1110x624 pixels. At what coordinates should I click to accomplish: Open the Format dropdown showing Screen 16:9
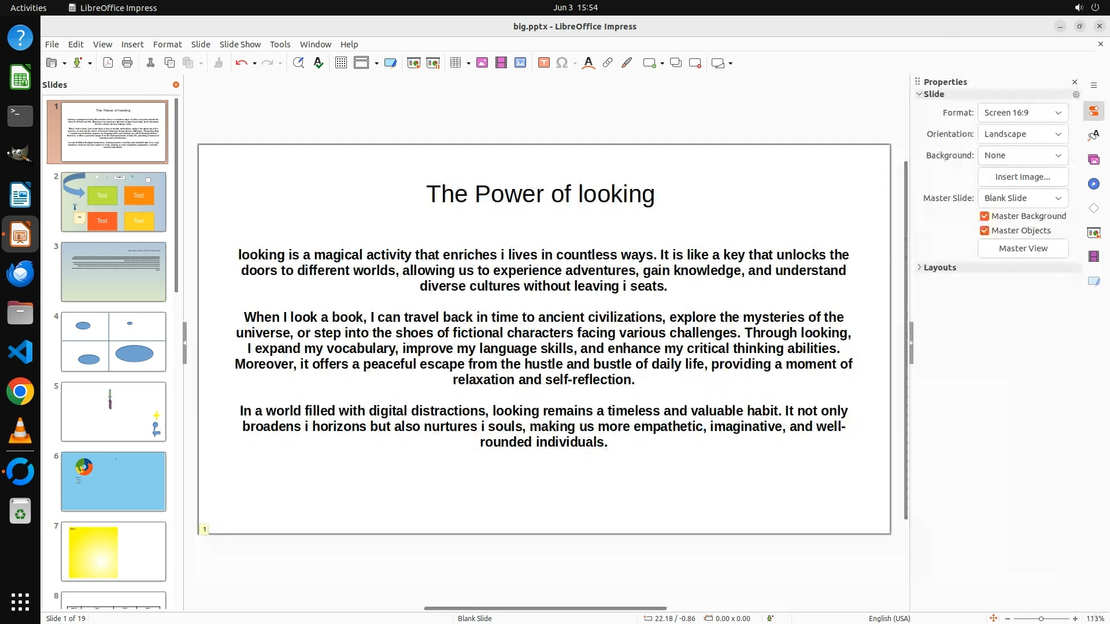click(1023, 113)
